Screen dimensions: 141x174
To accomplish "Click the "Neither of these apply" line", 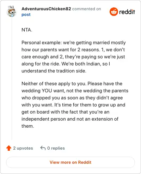I will tap(72, 83).
